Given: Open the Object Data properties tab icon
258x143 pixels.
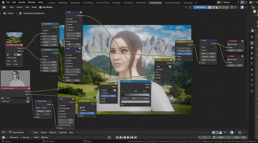Looking at the screenshot, I should (x=252, y=85).
